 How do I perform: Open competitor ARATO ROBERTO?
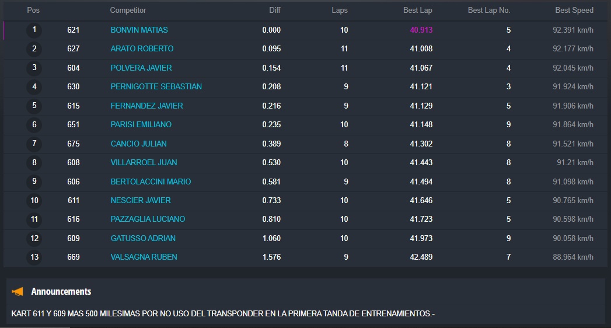coord(142,48)
